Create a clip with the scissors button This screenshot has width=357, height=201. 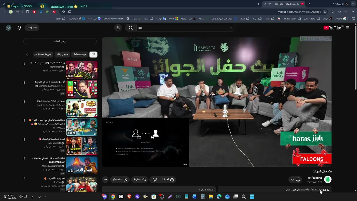pos(120,180)
